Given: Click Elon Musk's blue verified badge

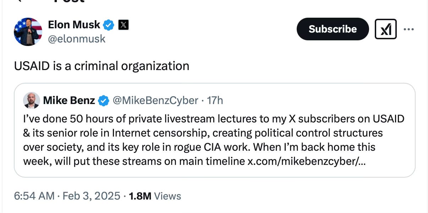Looking at the screenshot, I should (109, 25).
